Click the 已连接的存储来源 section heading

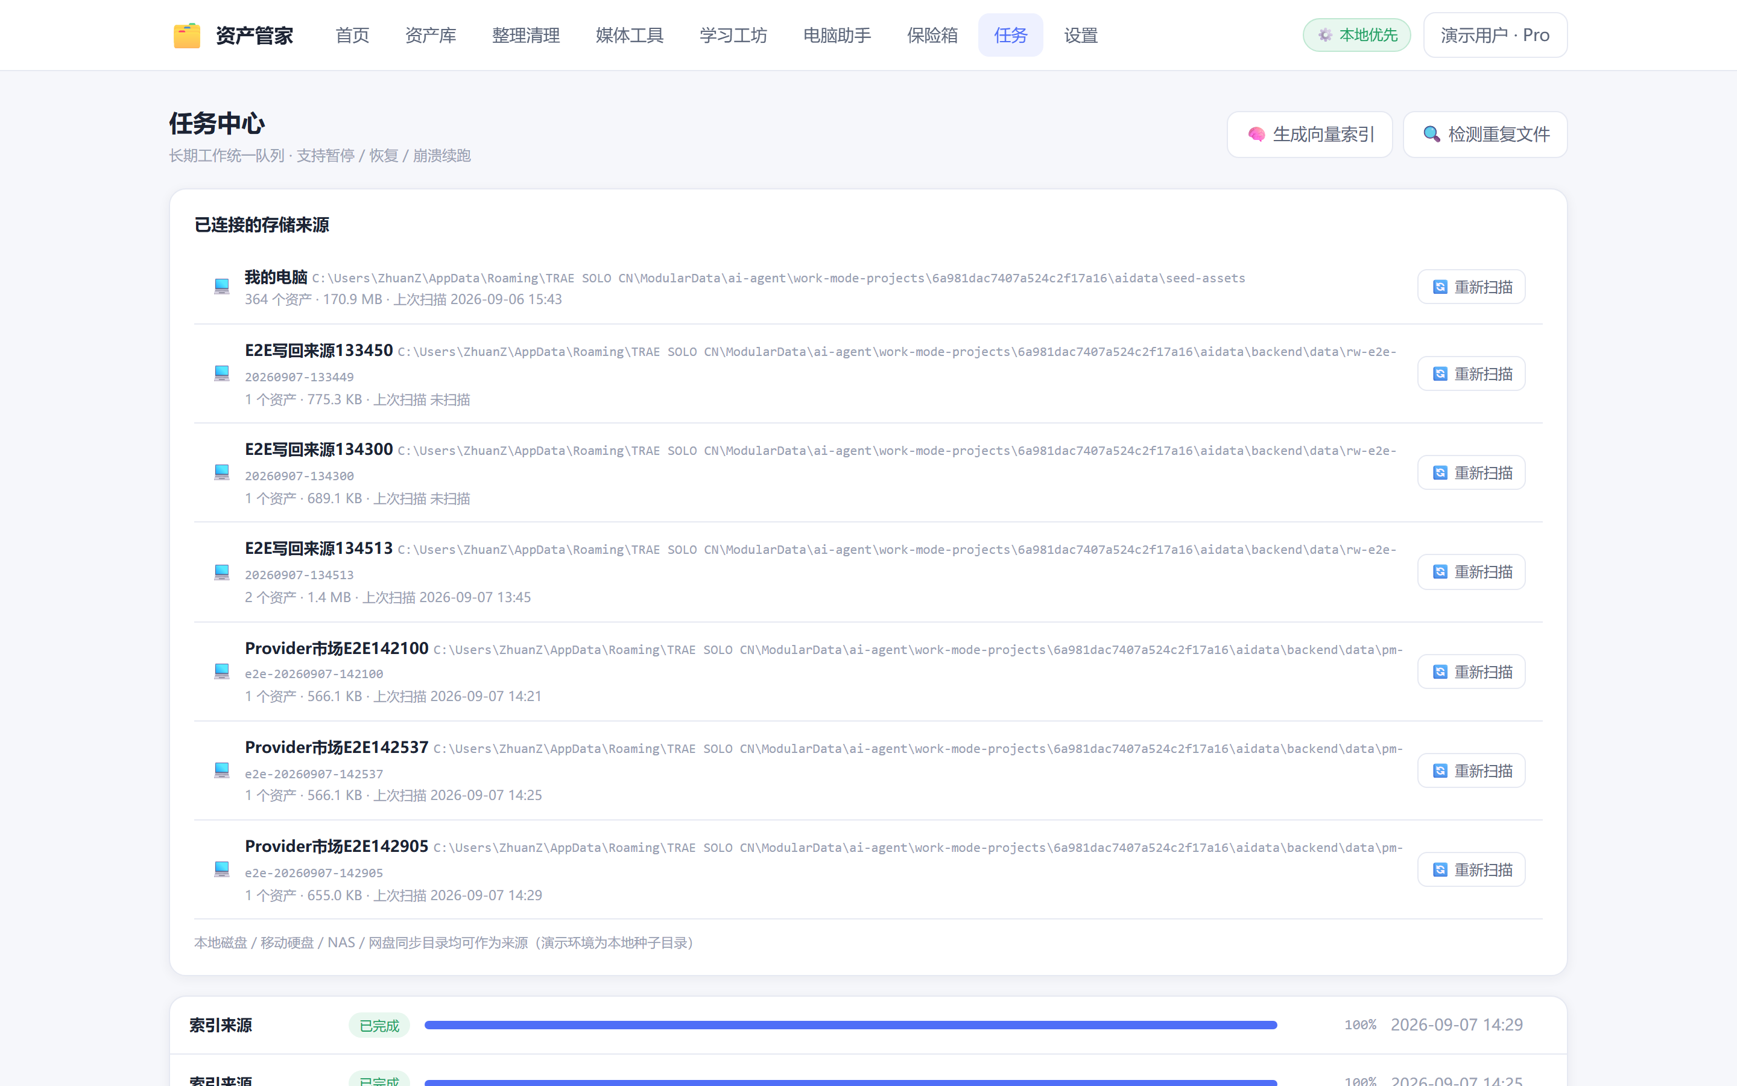pyautogui.click(x=261, y=225)
